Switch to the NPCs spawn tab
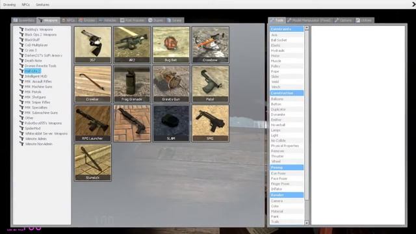 tap(69, 20)
